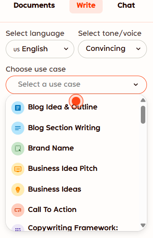Click the Business Idea Pitch presentation icon

tap(18, 169)
